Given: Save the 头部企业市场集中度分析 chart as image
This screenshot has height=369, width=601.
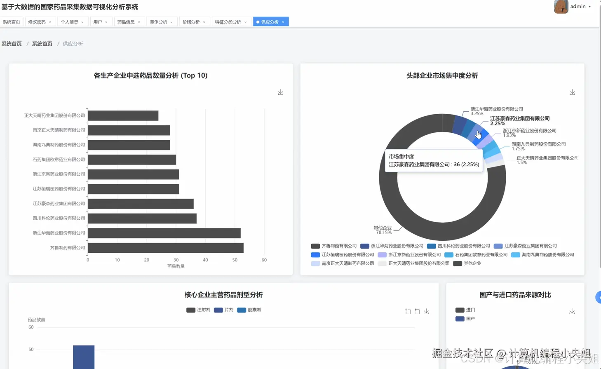Looking at the screenshot, I should click(572, 92).
